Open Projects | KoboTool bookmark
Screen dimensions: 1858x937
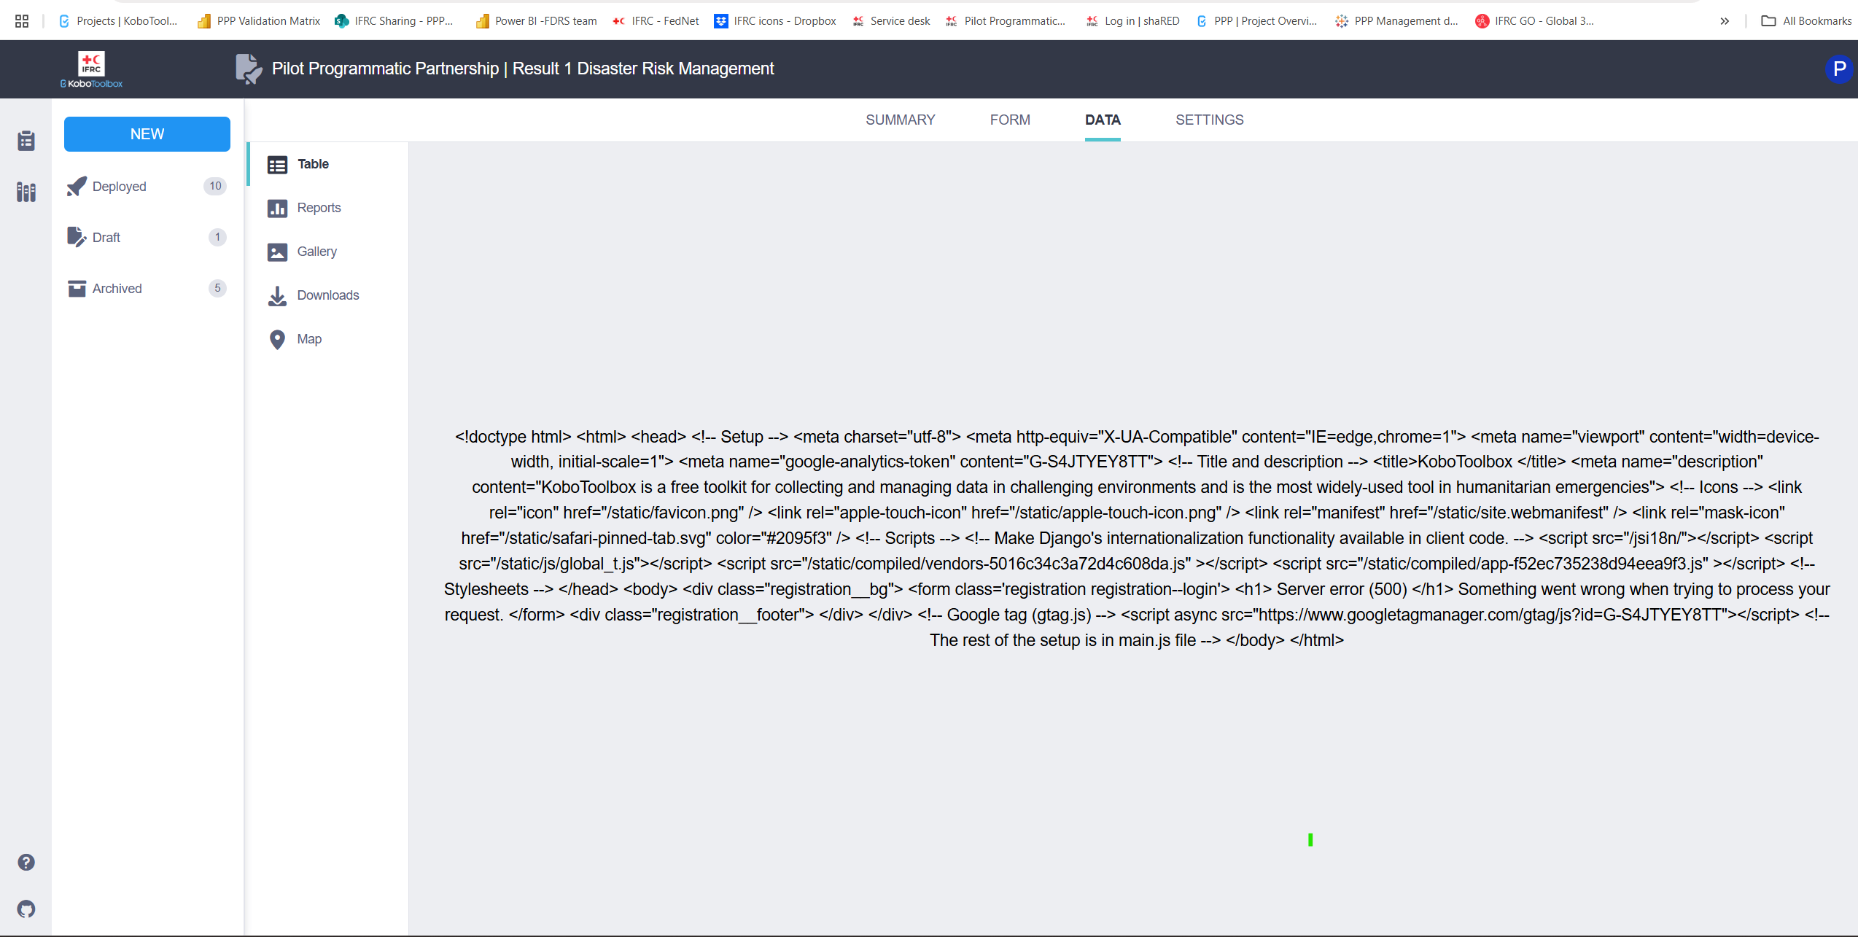coord(118,21)
